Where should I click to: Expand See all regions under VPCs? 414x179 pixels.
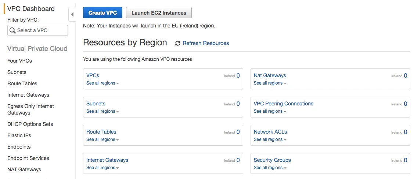tap(102, 83)
